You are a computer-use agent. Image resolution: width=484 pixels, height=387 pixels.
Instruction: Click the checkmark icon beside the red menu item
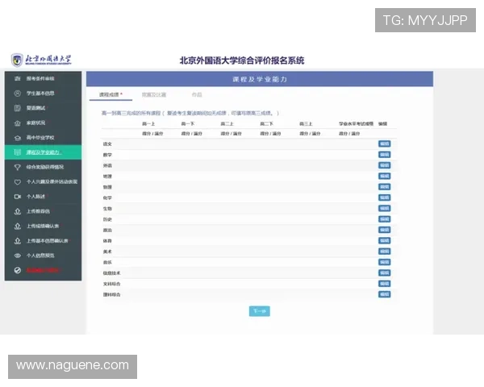pyautogui.click(x=17, y=270)
